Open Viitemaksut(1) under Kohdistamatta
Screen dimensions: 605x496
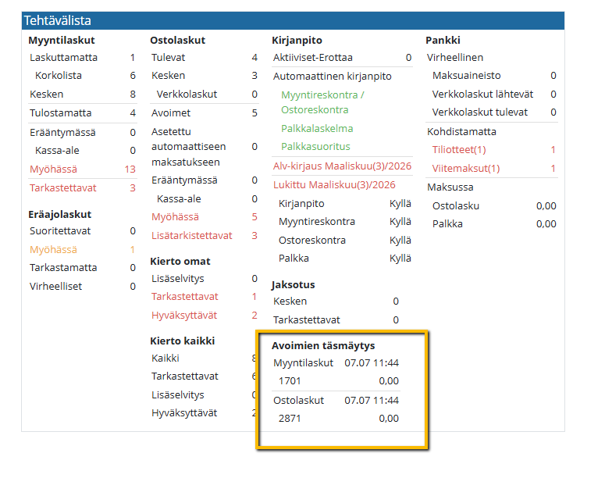466,169
